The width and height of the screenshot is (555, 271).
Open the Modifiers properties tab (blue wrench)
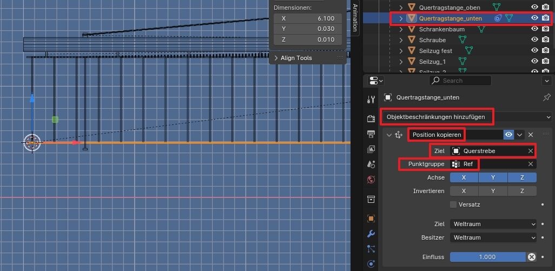[x=371, y=234]
